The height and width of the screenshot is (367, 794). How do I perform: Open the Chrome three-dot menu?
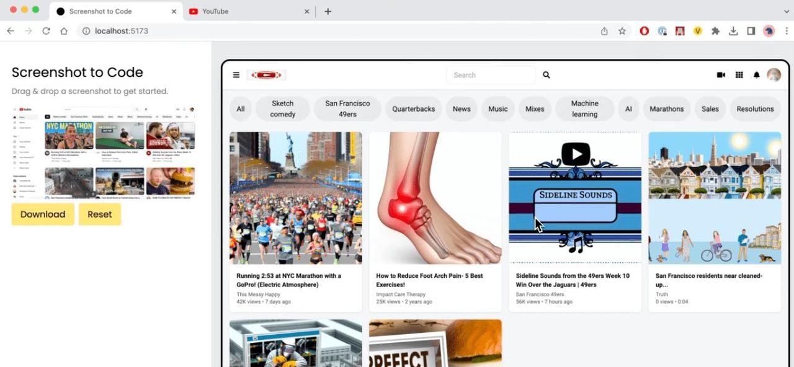[x=786, y=30]
